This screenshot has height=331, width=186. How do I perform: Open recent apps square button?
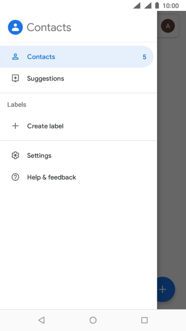coord(144,320)
